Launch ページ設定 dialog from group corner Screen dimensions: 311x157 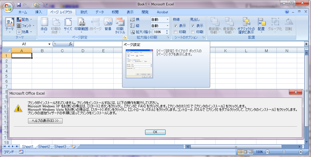pos(125,37)
